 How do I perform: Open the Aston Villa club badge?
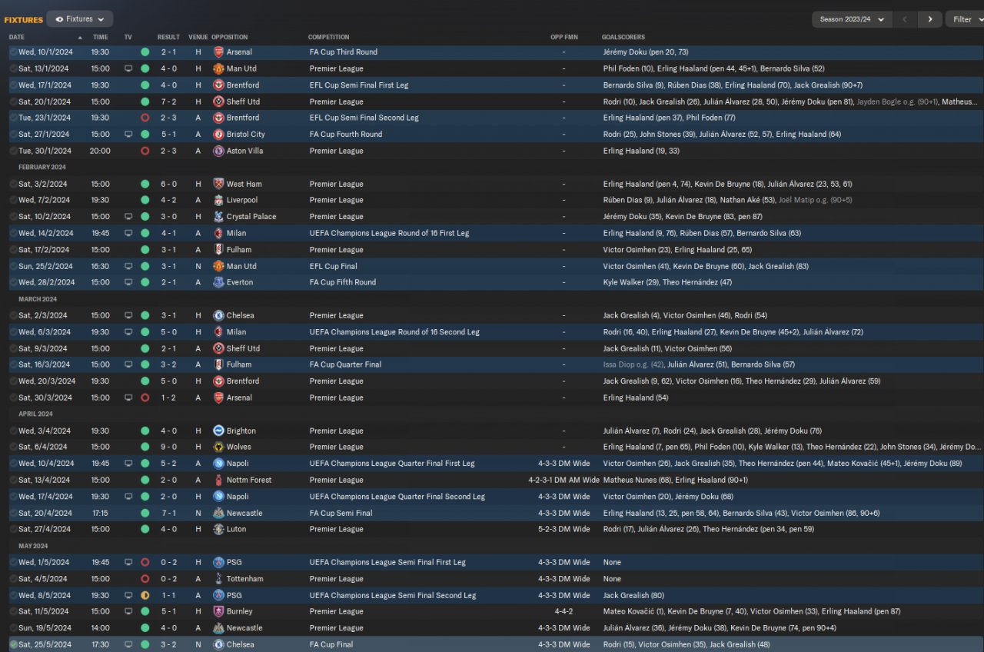coord(218,151)
